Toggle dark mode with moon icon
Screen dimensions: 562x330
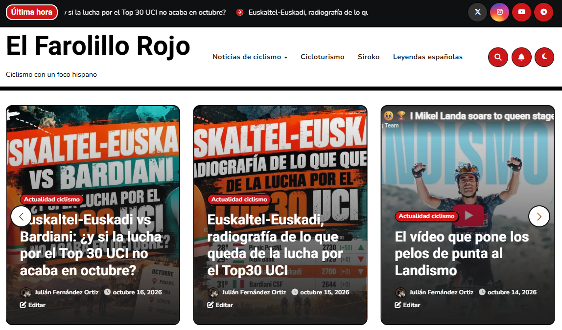click(x=544, y=57)
